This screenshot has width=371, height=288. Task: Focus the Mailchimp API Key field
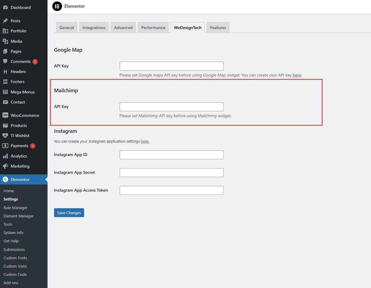171,107
